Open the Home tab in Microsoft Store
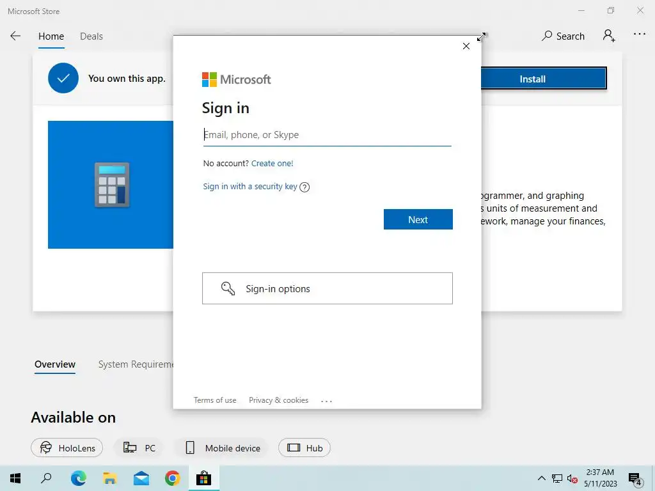 51,36
